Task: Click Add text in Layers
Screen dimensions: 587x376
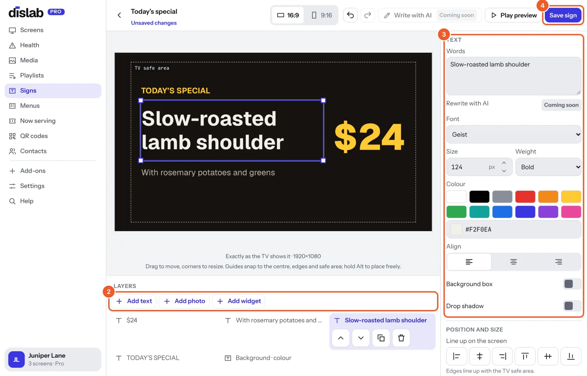Action: (x=134, y=301)
